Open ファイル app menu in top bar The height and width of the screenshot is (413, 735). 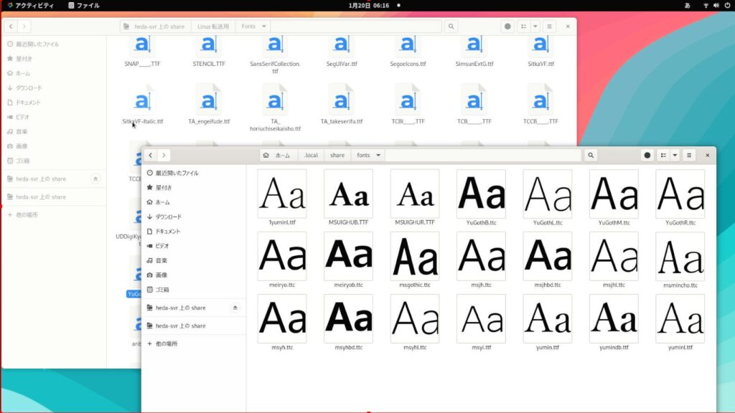[x=84, y=6]
